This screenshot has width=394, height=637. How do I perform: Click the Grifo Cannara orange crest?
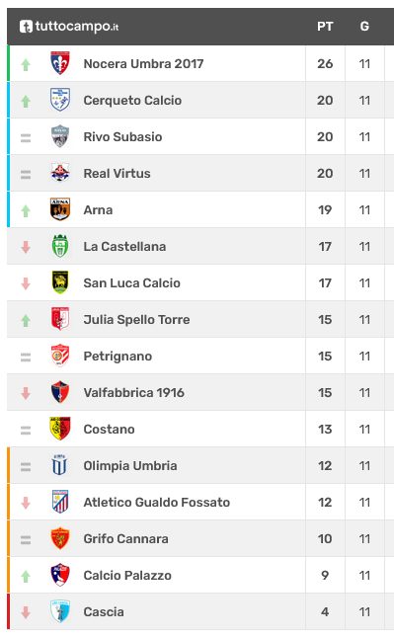pyautogui.click(x=60, y=538)
